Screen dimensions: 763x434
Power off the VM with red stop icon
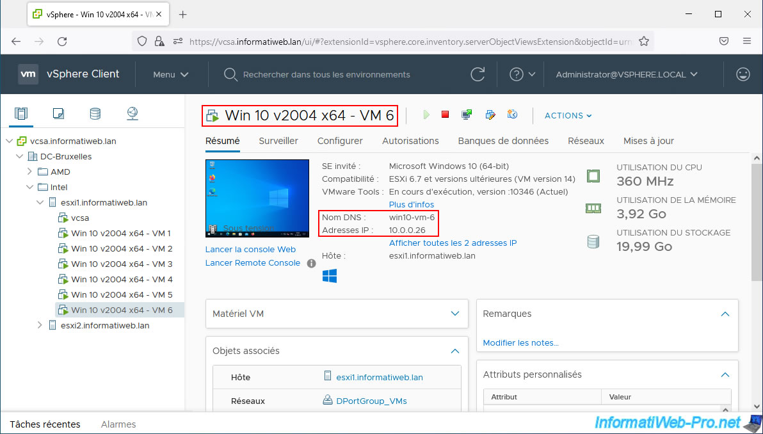[x=445, y=115]
